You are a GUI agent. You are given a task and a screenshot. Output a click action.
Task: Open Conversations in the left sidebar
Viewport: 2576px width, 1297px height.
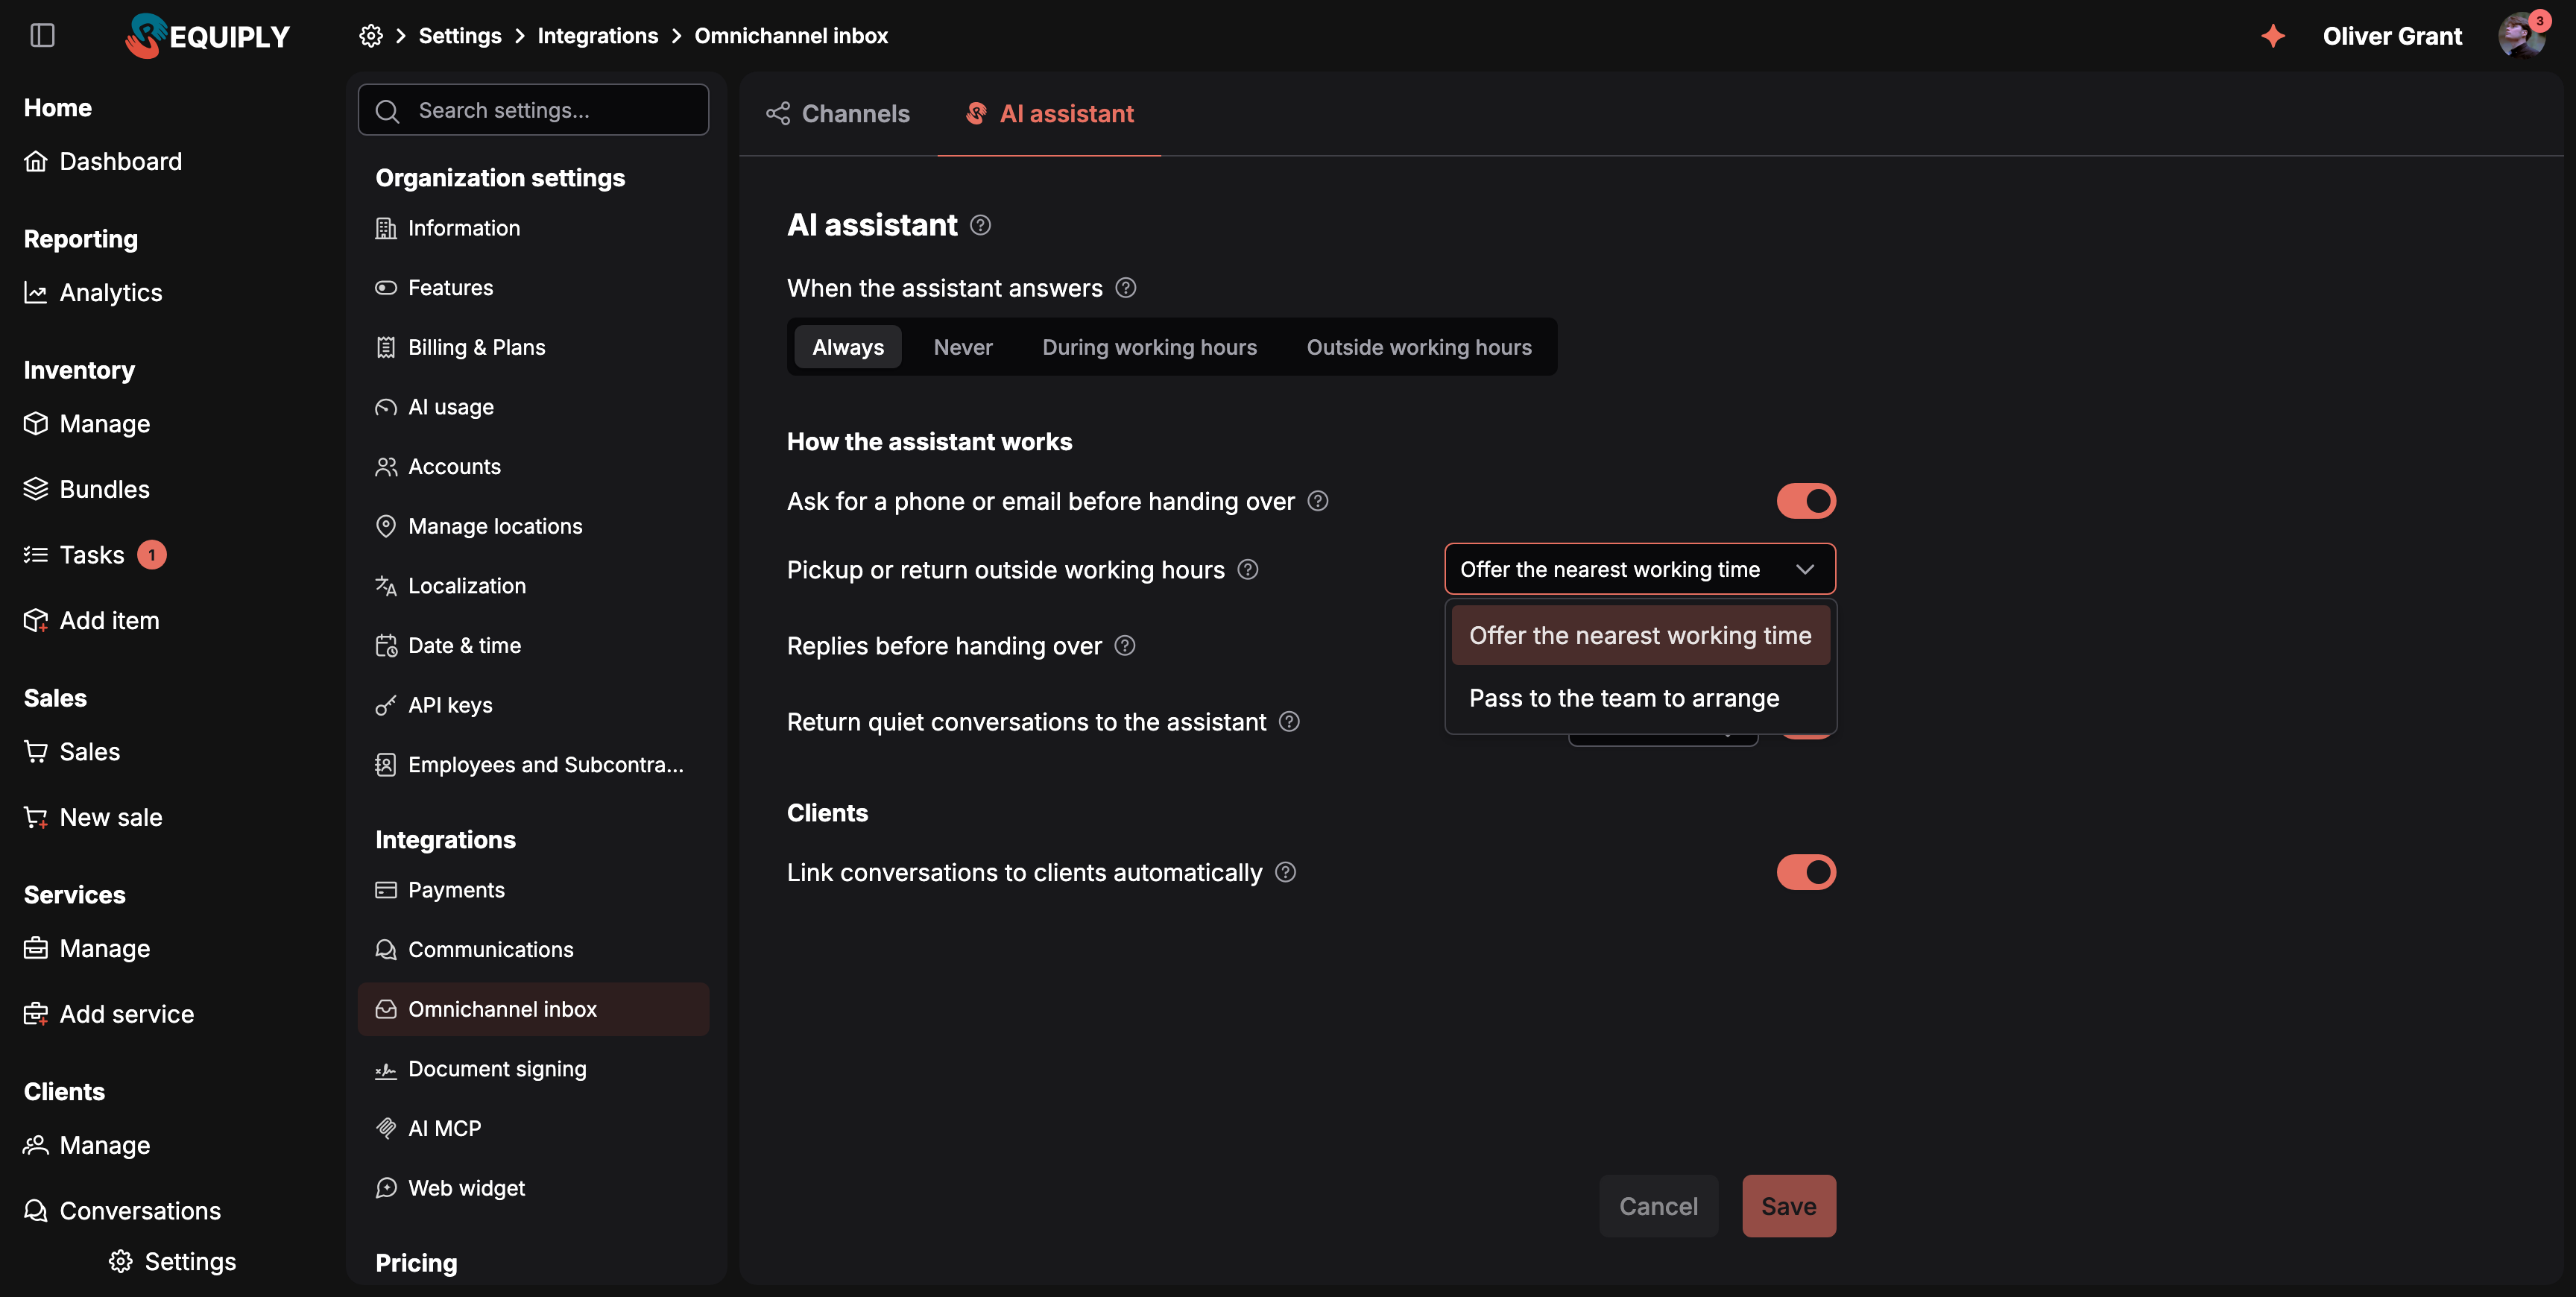tap(123, 1211)
